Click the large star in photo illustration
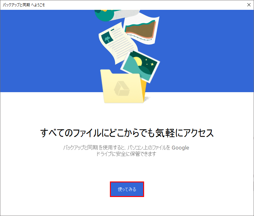 click(152, 64)
